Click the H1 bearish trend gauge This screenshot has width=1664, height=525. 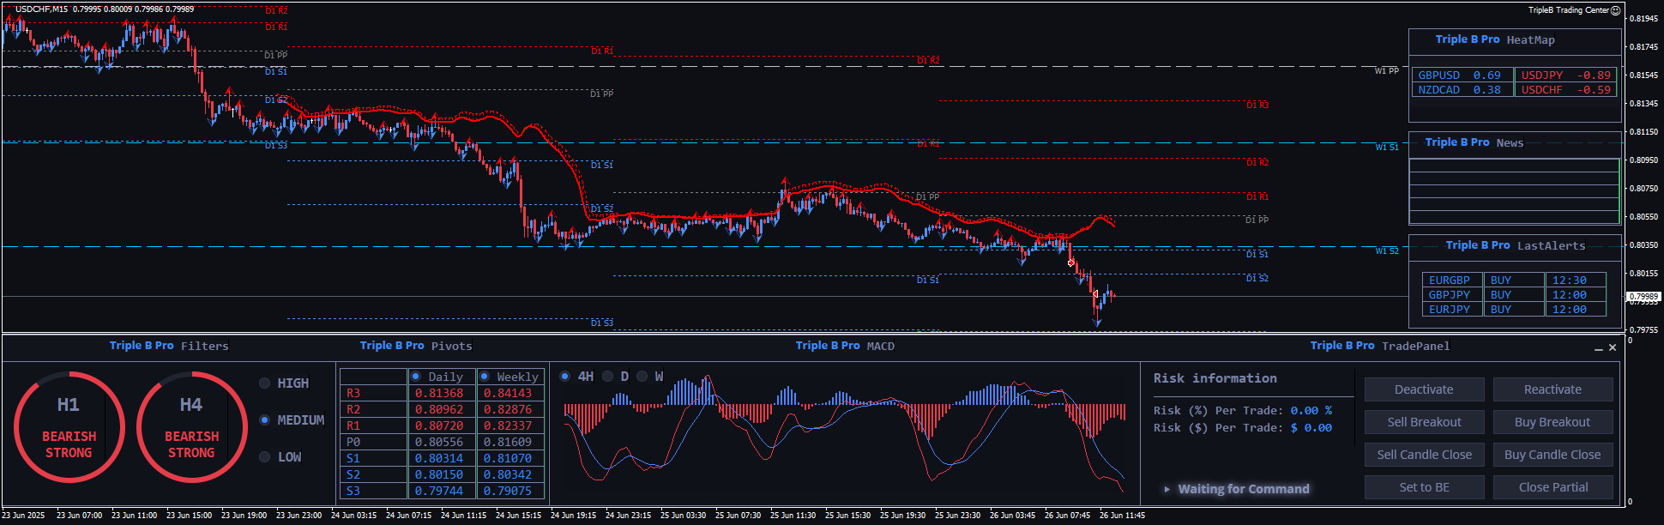coord(69,426)
